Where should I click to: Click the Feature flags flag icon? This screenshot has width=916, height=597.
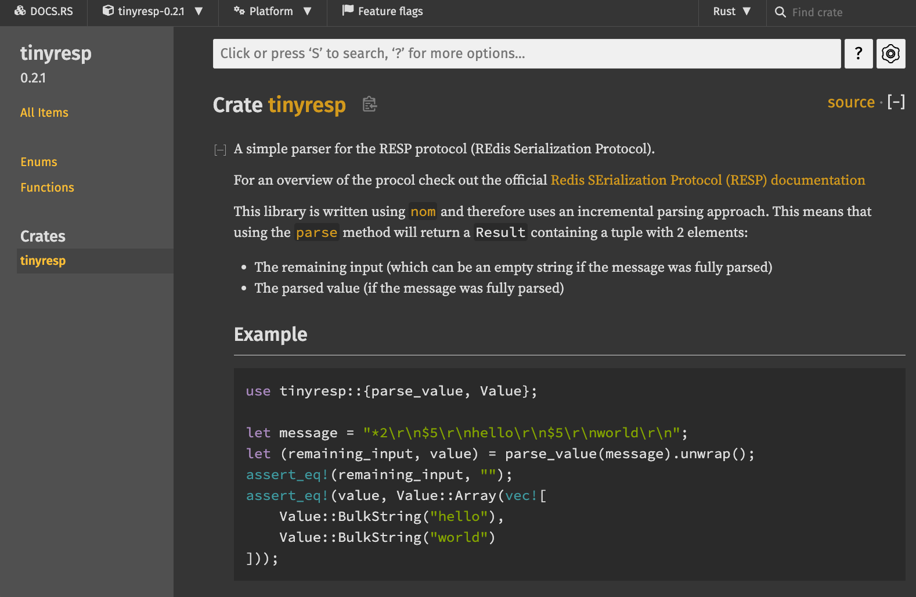tap(348, 10)
